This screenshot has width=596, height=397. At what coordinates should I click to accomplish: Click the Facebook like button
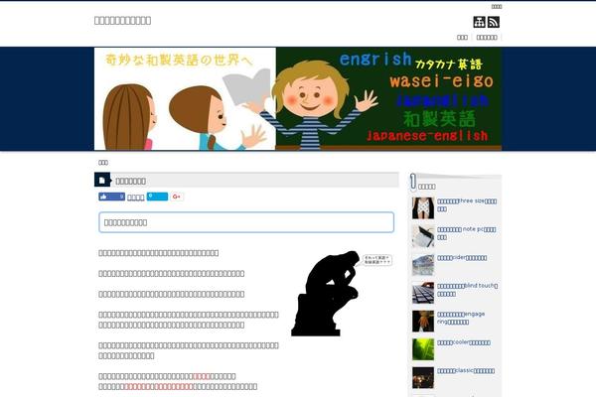pyautogui.click(x=111, y=197)
